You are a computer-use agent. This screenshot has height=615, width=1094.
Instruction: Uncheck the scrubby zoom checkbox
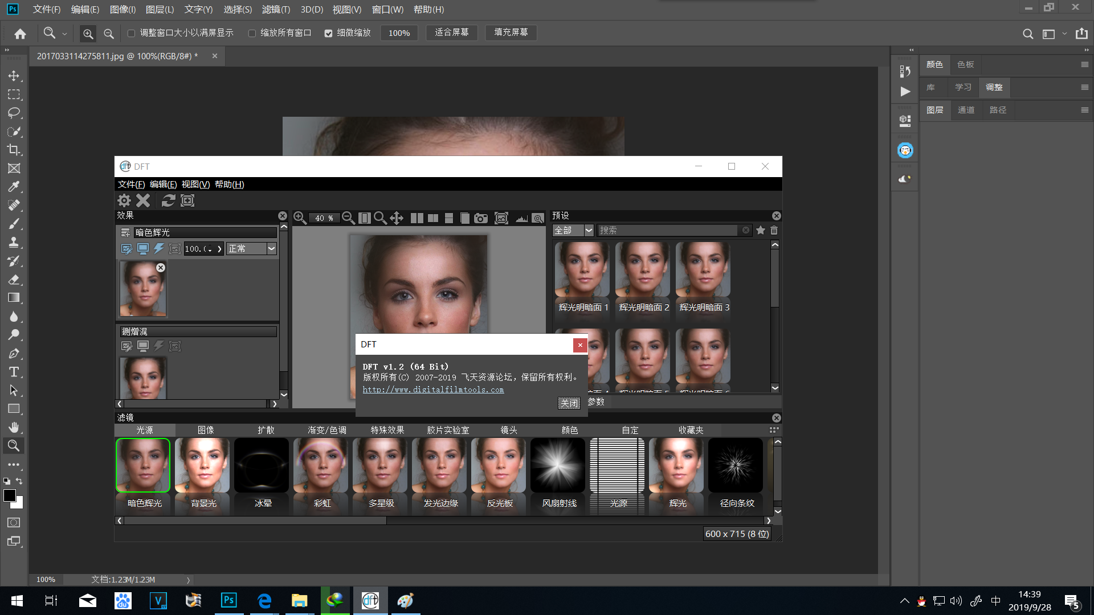click(x=328, y=33)
